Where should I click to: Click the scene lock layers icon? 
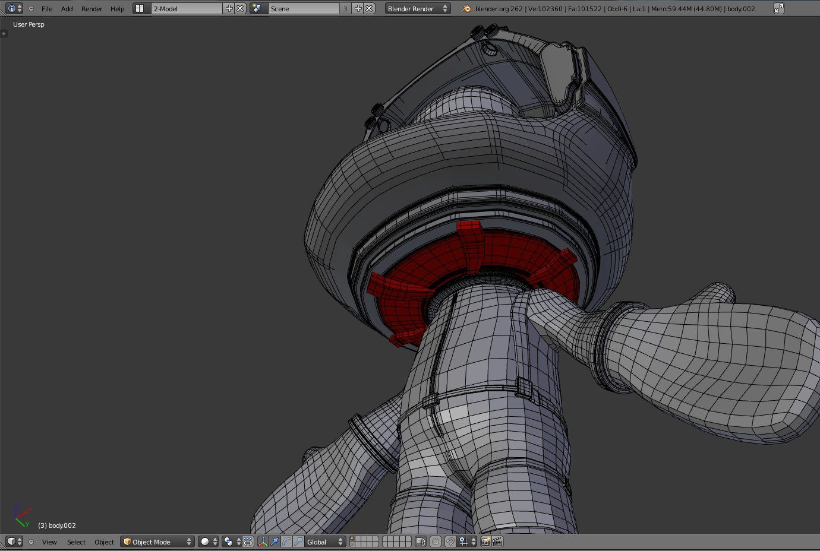pyautogui.click(x=421, y=541)
